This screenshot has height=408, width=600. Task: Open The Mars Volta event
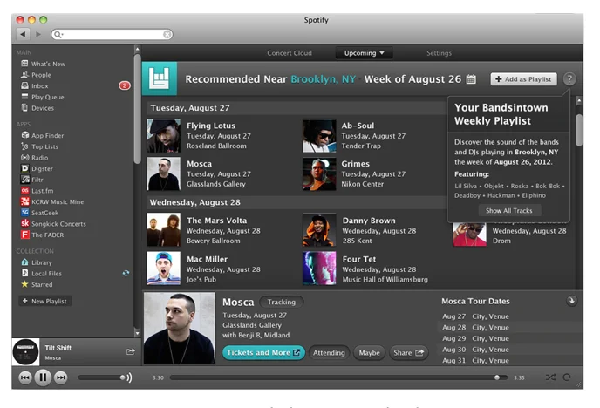tap(204, 230)
